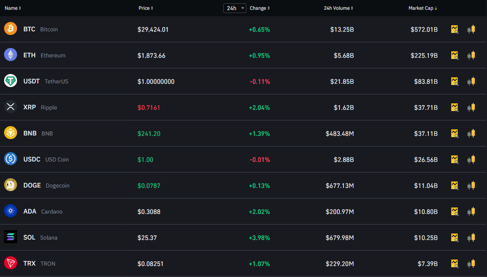This screenshot has height=277, width=487.
Task: Click the TetherUS logo icon
Action: click(11, 81)
